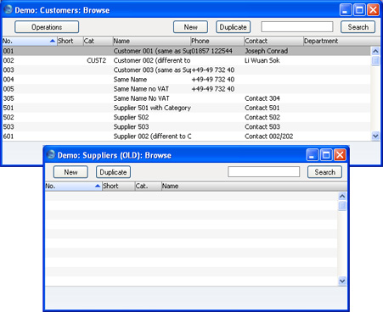Image resolution: width=383 pixels, height=312 pixels.
Task: Click scroll up arrow in Customers list
Action: click(375, 51)
